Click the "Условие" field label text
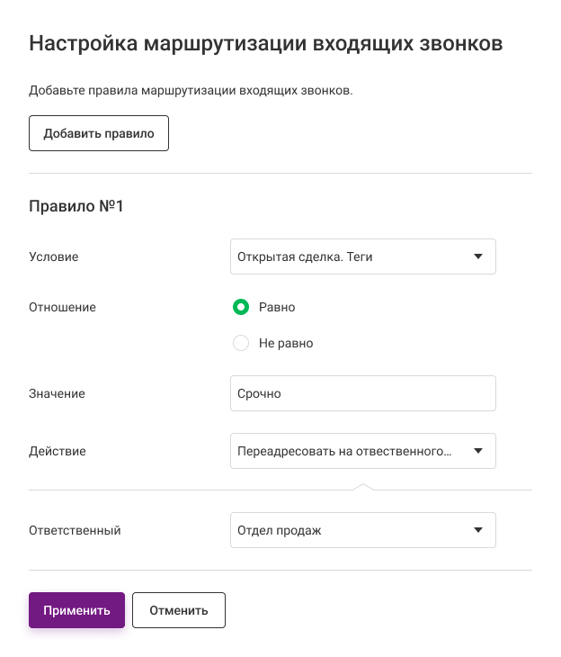561x657 pixels. click(x=54, y=256)
